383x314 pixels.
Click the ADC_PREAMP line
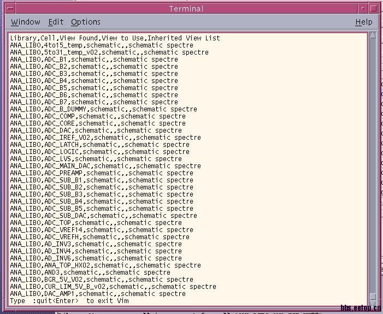click(x=102, y=173)
